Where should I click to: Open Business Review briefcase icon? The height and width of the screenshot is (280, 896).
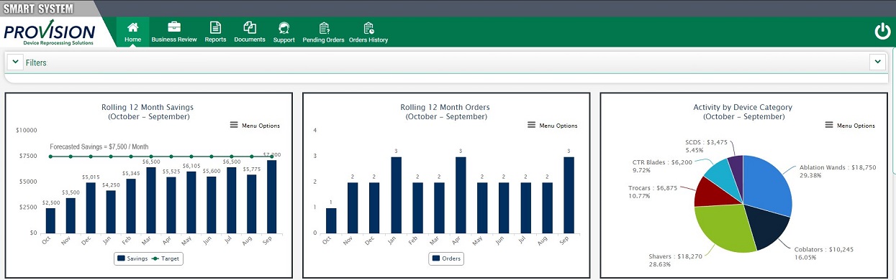pyautogui.click(x=174, y=27)
